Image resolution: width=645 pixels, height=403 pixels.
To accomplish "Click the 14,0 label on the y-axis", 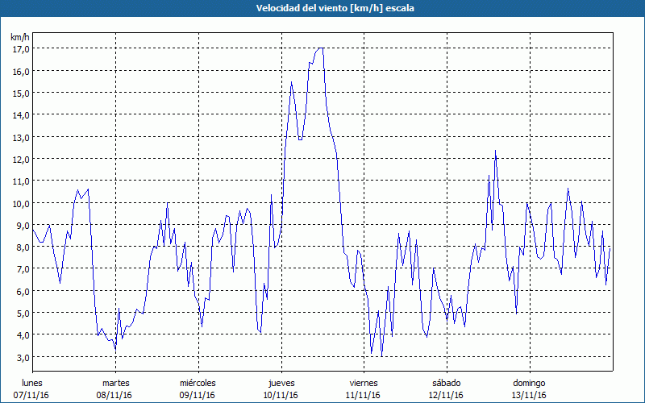I will (x=21, y=114).
